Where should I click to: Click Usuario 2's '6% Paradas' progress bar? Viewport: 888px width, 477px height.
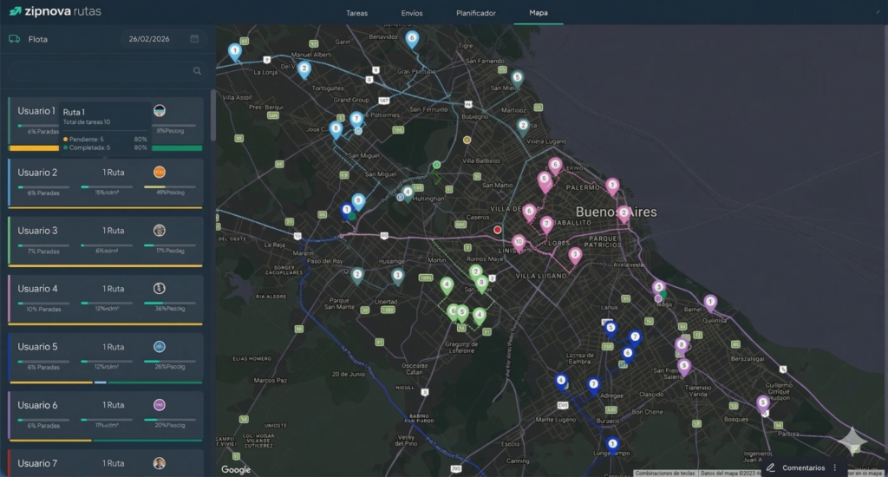pyautogui.click(x=43, y=187)
